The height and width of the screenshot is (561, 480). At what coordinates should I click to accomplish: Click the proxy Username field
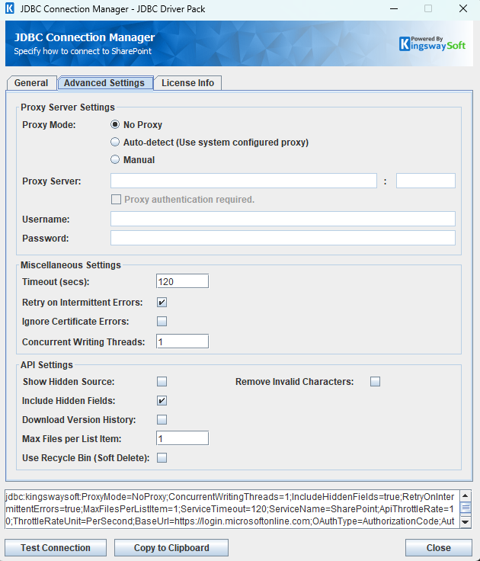(283, 219)
